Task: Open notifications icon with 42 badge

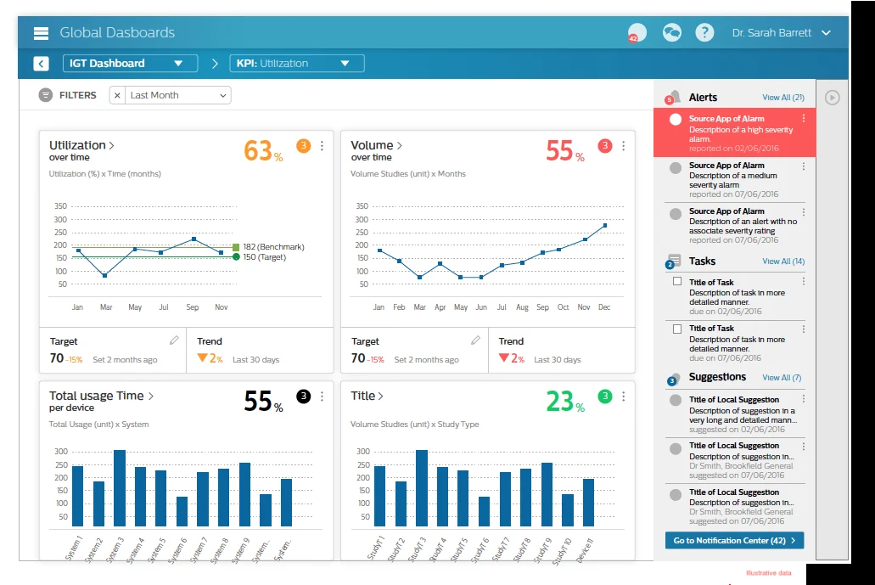Action: pos(637,33)
